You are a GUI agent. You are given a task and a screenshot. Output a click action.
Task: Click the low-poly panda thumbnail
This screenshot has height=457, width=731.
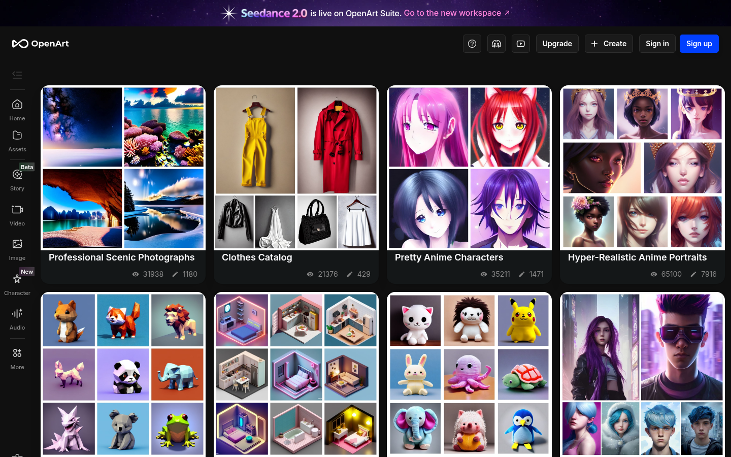tap(123, 374)
